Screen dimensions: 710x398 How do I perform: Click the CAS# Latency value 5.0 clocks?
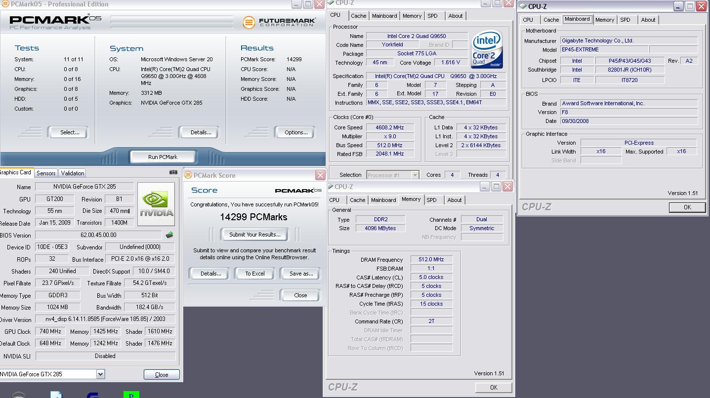pyautogui.click(x=431, y=278)
